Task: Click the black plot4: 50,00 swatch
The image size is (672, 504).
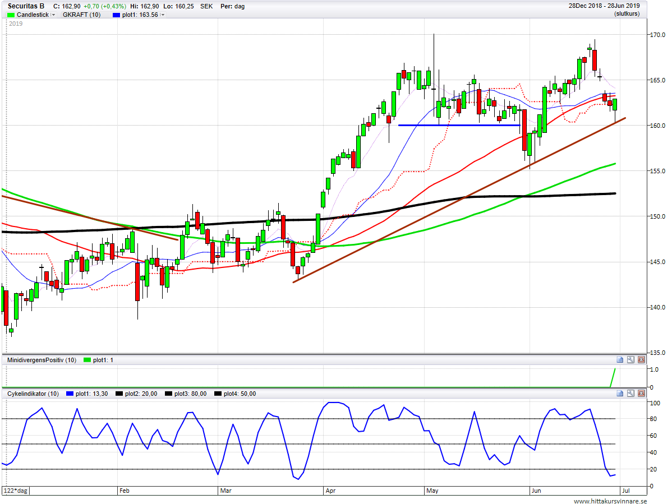Action: click(x=218, y=394)
